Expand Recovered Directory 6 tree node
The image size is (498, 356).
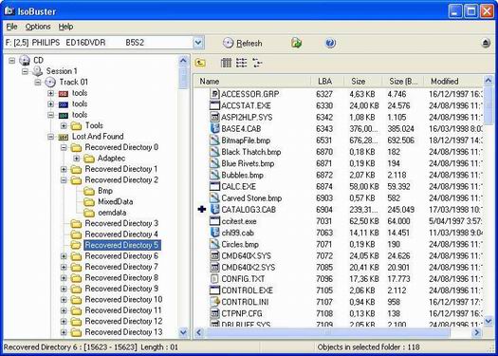pyautogui.click(x=64, y=256)
